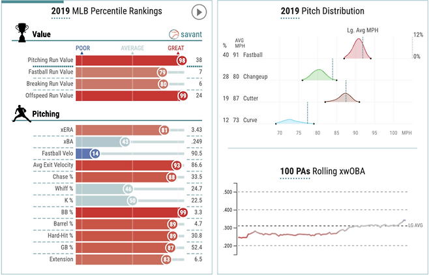429x275 pixels.
Task: Click the pitcher silhouette icon beside Pitching
Action: point(20,115)
